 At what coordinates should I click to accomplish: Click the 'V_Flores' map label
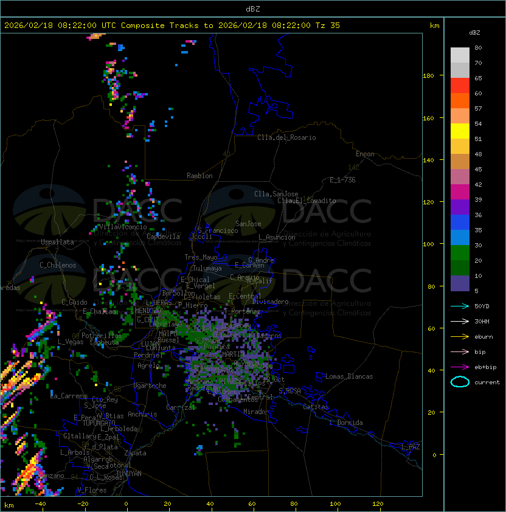pyautogui.click(x=92, y=490)
